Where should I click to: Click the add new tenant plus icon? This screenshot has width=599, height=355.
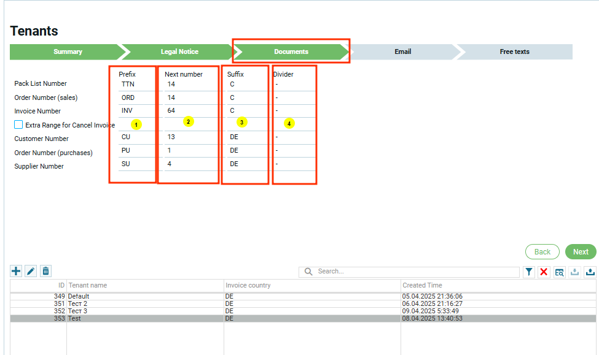pos(16,271)
